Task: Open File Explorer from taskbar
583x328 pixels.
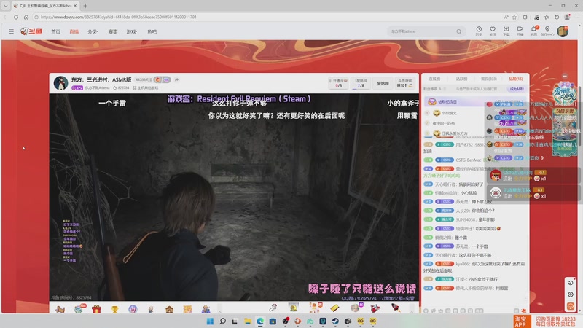Action: tap(248, 321)
